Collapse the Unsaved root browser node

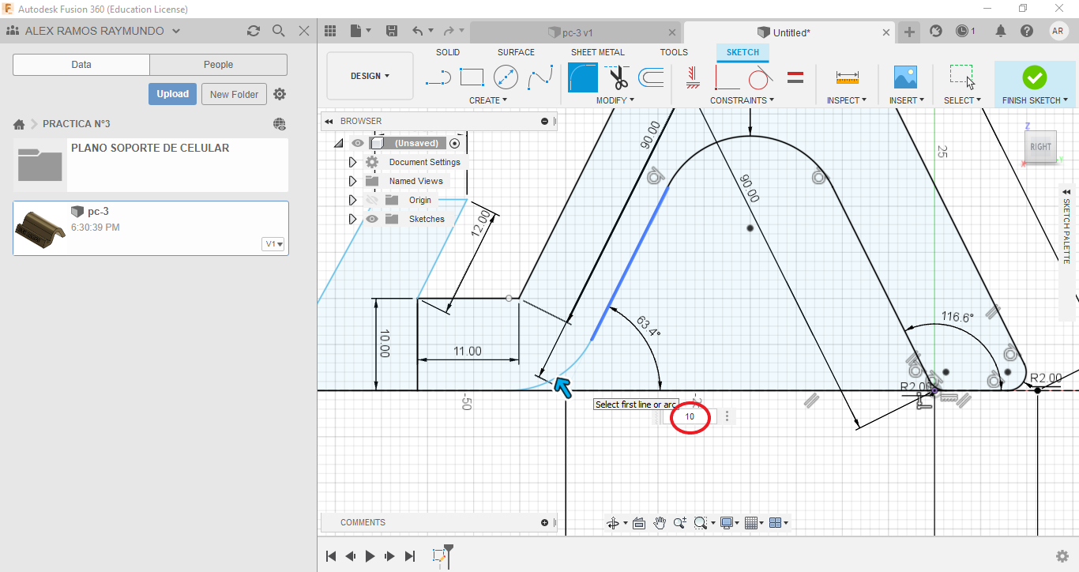pyautogui.click(x=338, y=143)
